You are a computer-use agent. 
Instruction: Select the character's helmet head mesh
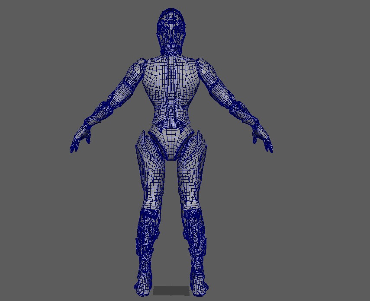pyautogui.click(x=171, y=32)
